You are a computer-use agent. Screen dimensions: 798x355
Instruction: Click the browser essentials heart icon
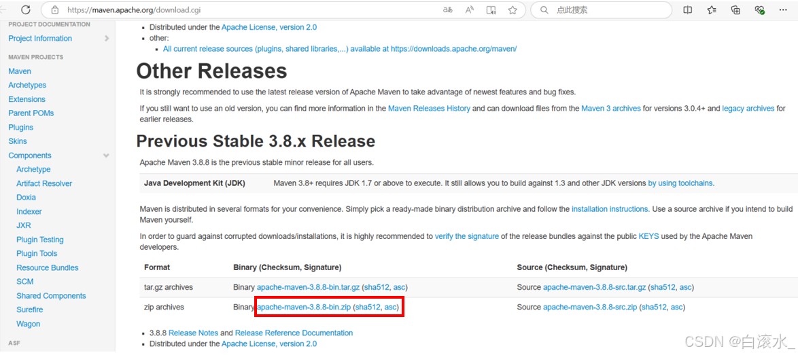click(760, 10)
